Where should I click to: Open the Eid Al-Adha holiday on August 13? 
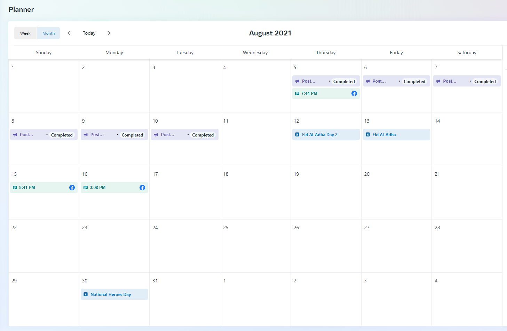(x=396, y=134)
